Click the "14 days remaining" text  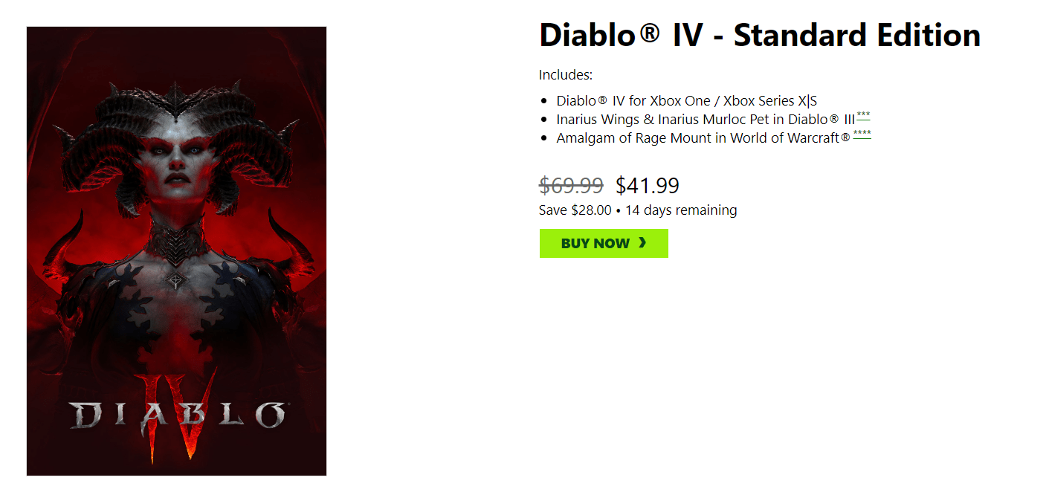coord(681,210)
